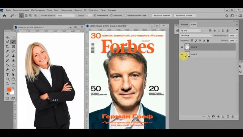243x137 pixels.
Task: Select the Brush tool
Action: (x=7, y=56)
